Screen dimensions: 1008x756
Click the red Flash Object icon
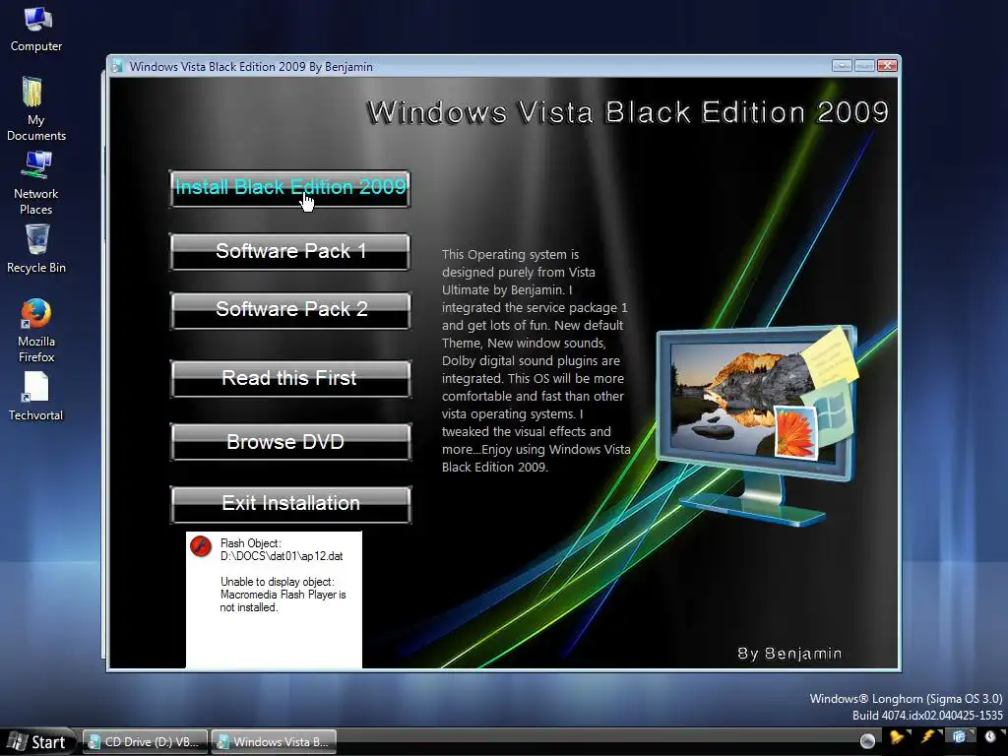[x=201, y=546]
